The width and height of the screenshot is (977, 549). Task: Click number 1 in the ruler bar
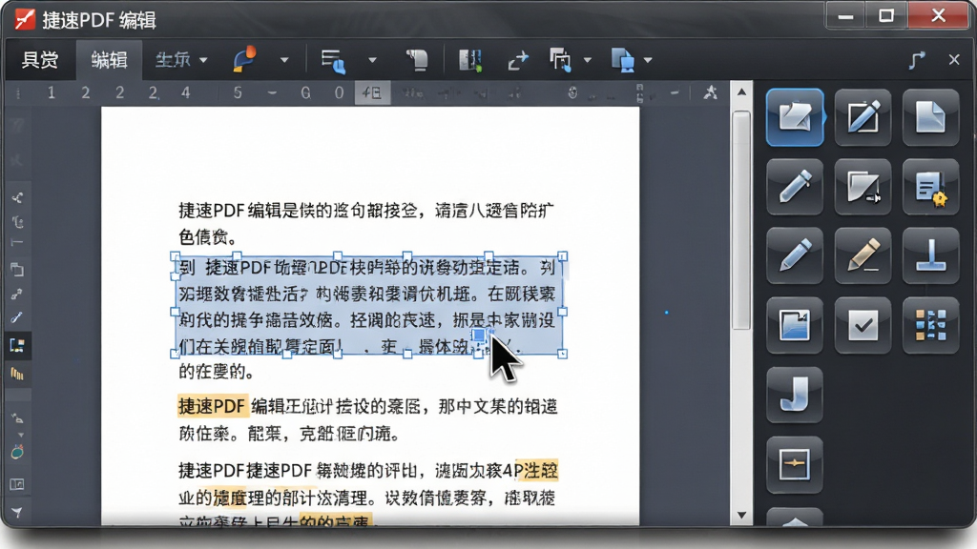(52, 92)
